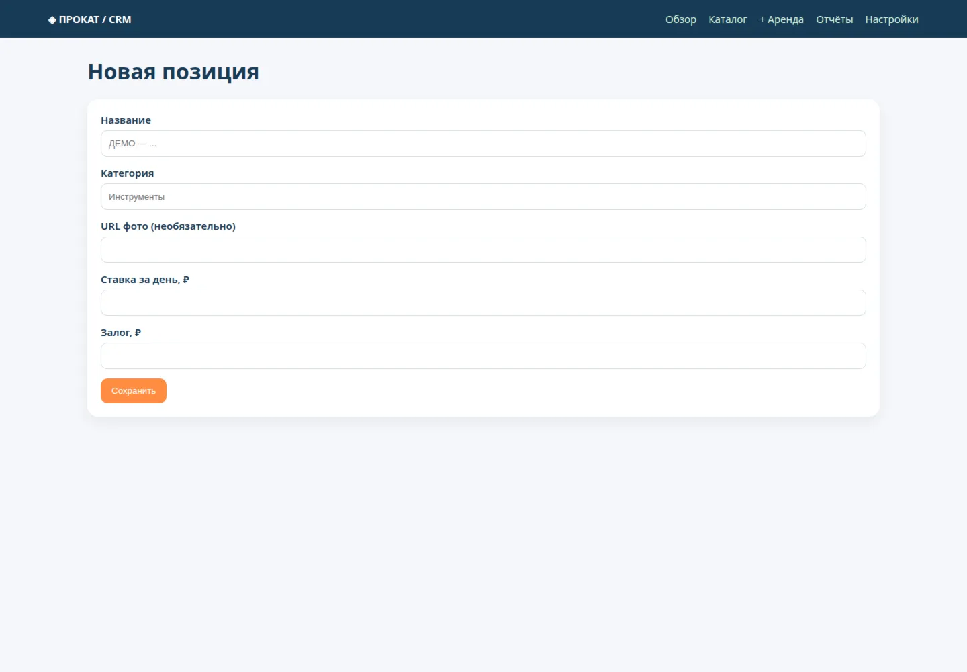Focus the Категория input field
The width and height of the screenshot is (967, 672).
pyautogui.click(x=483, y=197)
